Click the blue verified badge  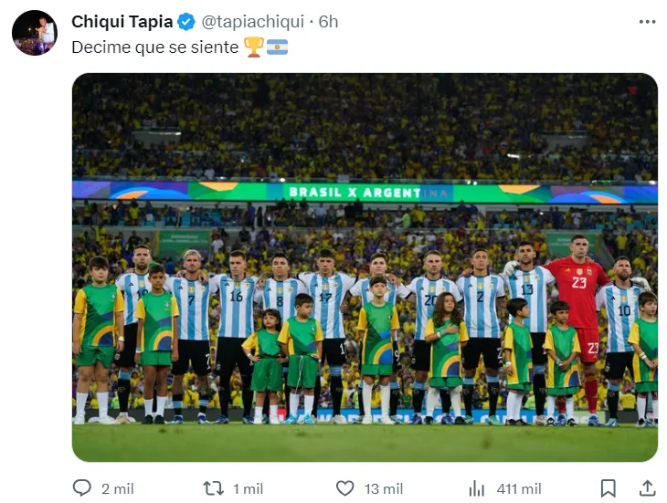click(185, 21)
